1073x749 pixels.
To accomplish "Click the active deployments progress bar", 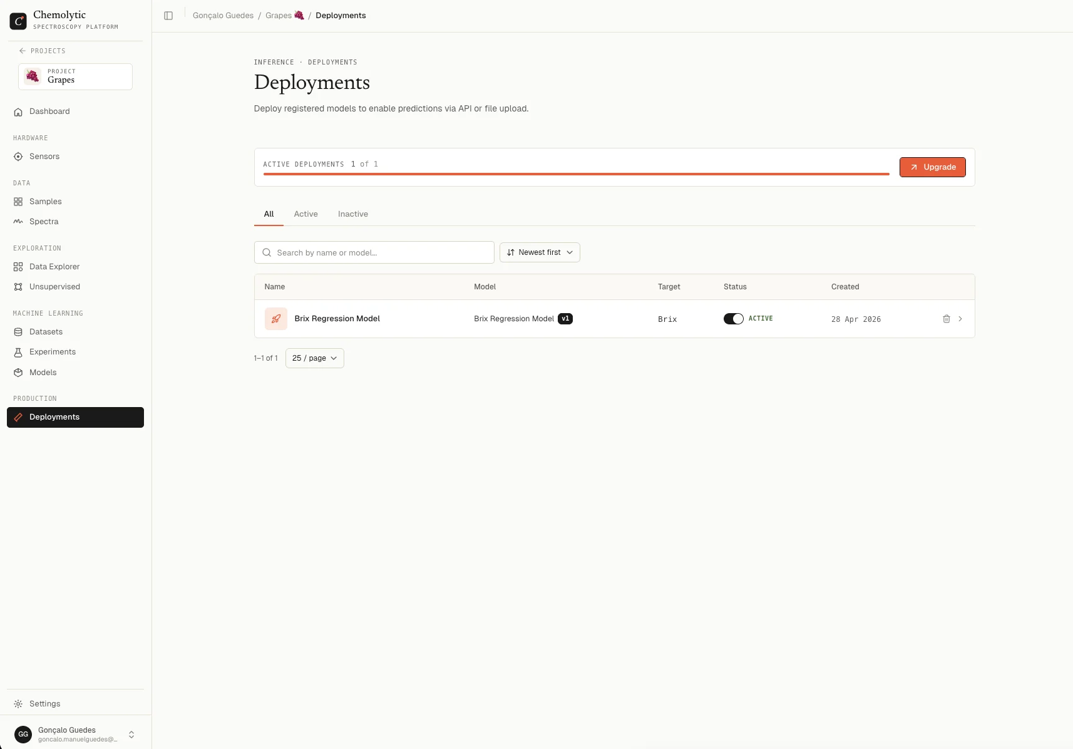I will tap(577, 174).
